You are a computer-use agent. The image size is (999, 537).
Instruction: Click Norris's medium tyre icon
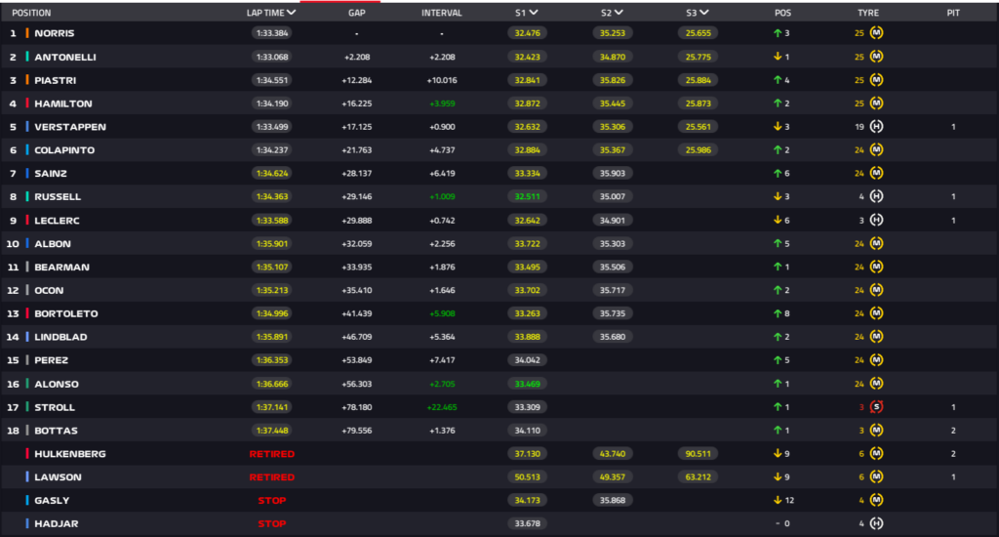(877, 33)
